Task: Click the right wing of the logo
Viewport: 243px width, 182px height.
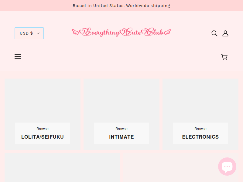Action: point(167,32)
